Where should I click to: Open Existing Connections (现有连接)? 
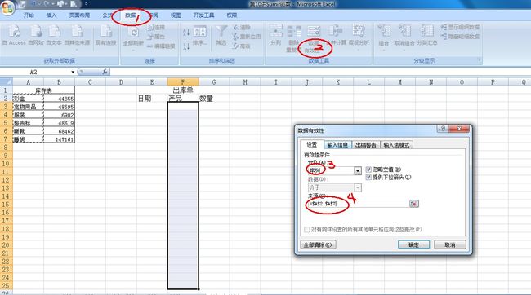[x=105, y=35]
